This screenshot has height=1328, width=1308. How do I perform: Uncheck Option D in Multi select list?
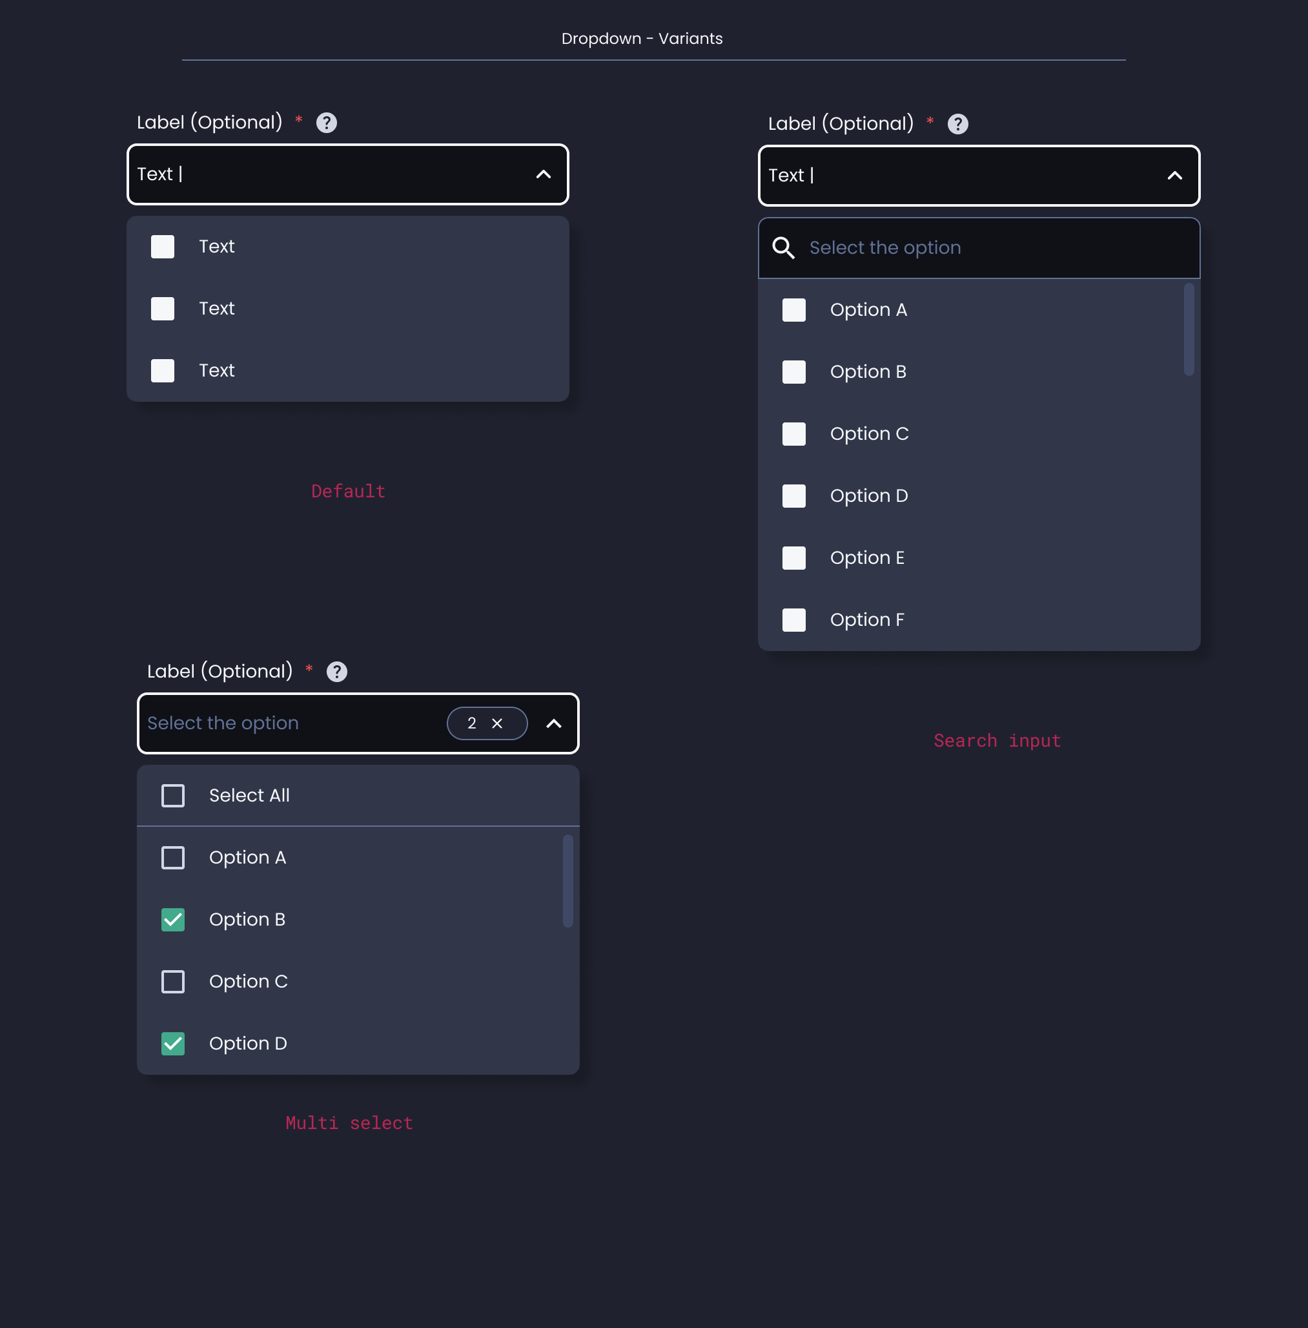coord(173,1043)
